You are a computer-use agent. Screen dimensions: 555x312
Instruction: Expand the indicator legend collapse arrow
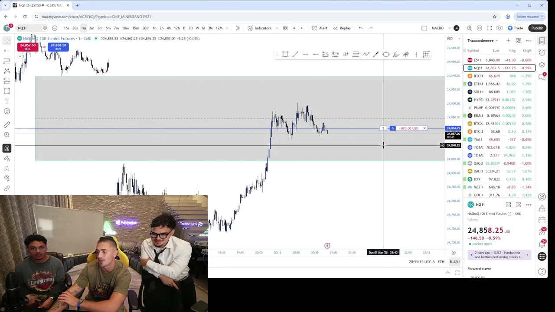pos(20,55)
